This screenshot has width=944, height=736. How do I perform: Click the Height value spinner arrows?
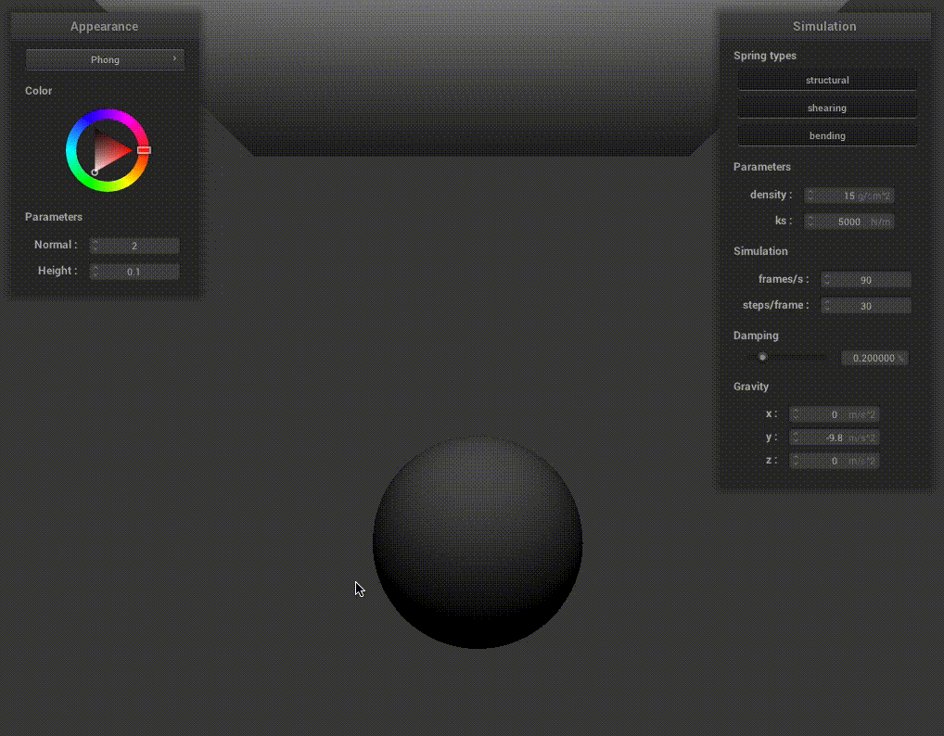(96, 272)
